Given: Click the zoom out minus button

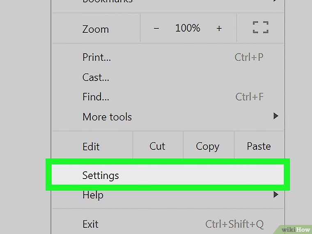Looking at the screenshot, I should click(x=156, y=29).
